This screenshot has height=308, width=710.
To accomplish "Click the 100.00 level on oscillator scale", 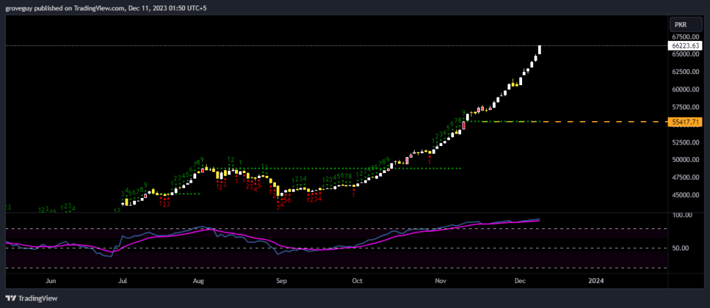I will [683, 215].
